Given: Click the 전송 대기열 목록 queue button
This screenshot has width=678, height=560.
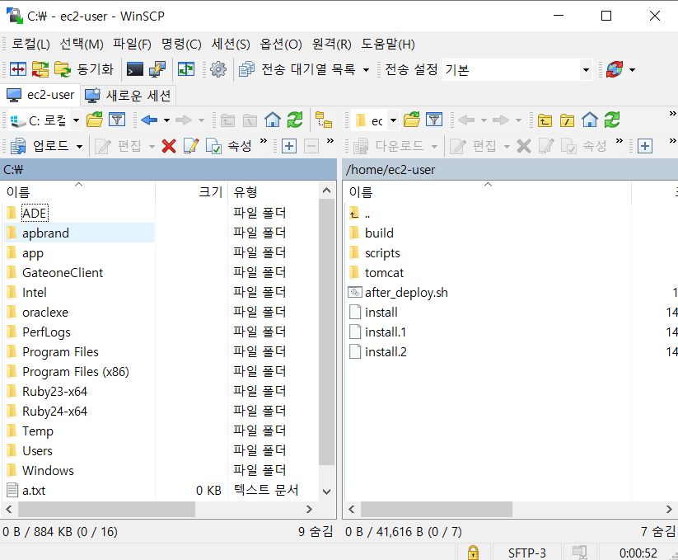Looking at the screenshot, I should pos(297,69).
